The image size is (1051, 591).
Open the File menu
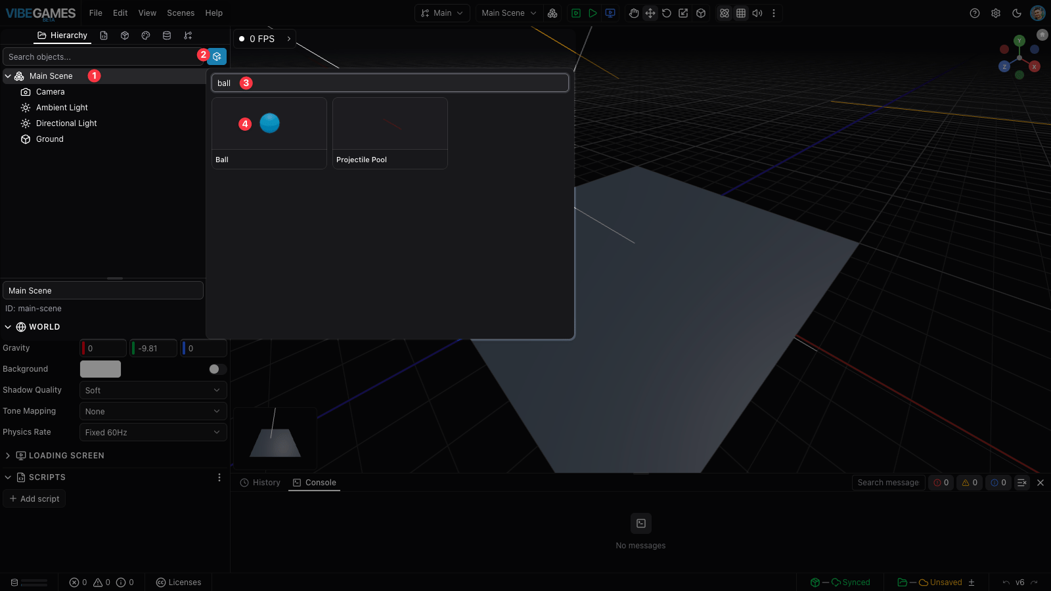pos(96,13)
